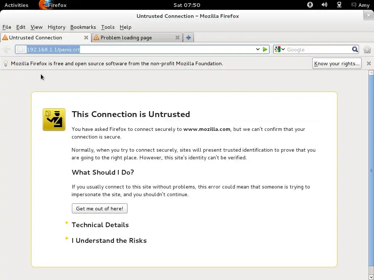Open the Edit menu
Viewport: 374px width, 280px height.
pyautogui.click(x=21, y=27)
